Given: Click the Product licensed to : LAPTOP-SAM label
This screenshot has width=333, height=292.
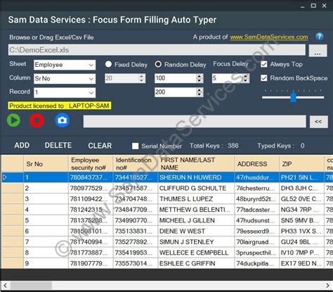Looking at the screenshot, I should tap(60, 106).
